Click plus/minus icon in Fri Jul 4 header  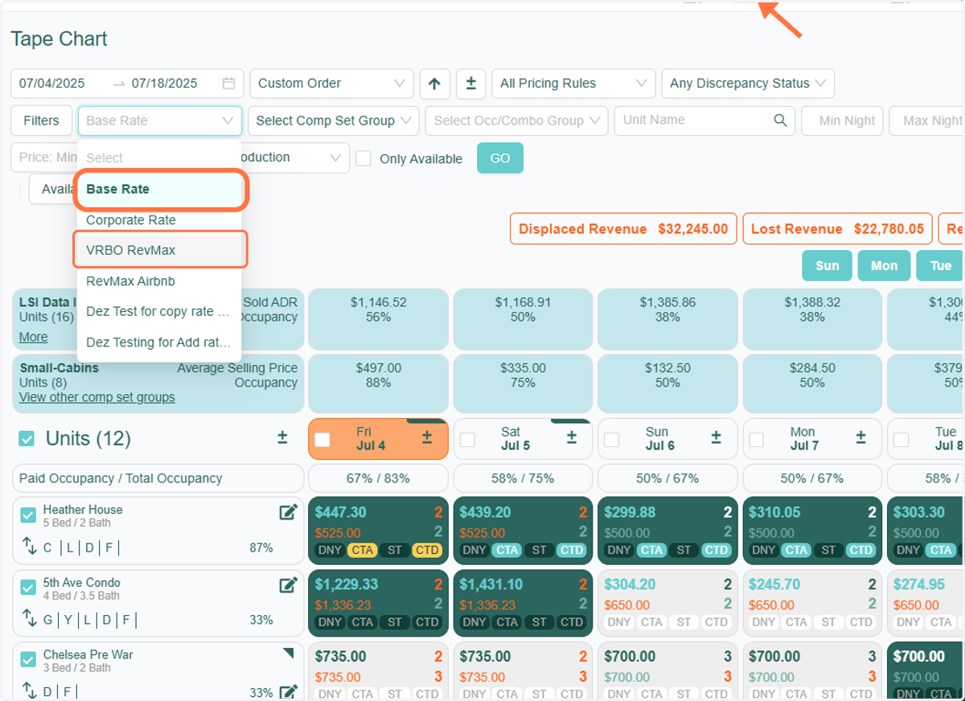click(427, 437)
